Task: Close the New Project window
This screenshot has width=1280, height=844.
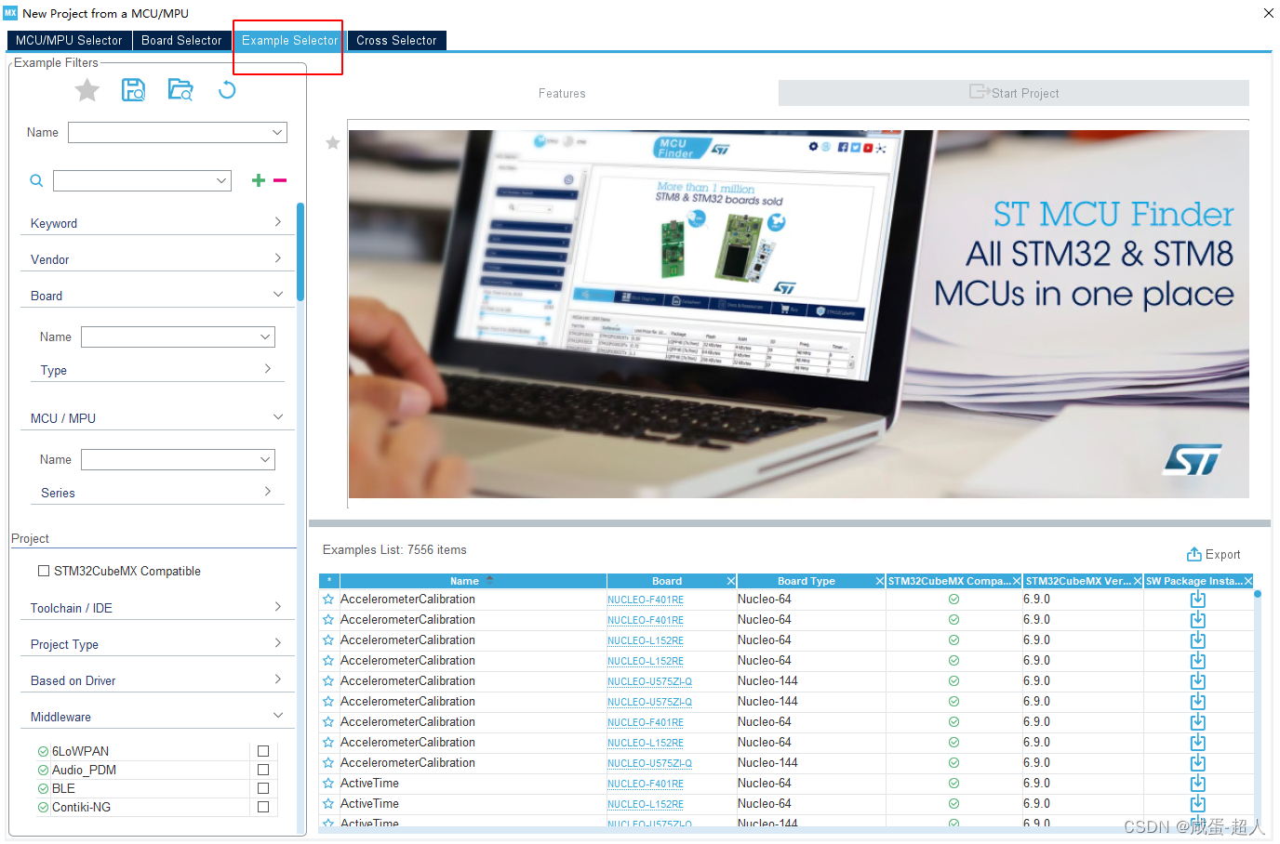Action: pos(1268,13)
